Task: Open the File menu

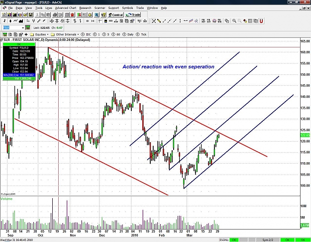Action: click(10, 8)
